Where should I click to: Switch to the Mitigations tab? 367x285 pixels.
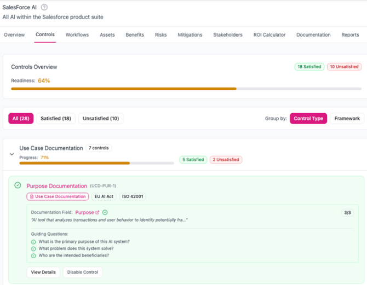pyautogui.click(x=190, y=35)
